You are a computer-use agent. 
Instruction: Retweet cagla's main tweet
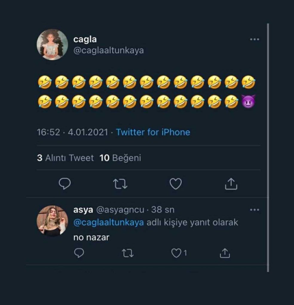121,184
